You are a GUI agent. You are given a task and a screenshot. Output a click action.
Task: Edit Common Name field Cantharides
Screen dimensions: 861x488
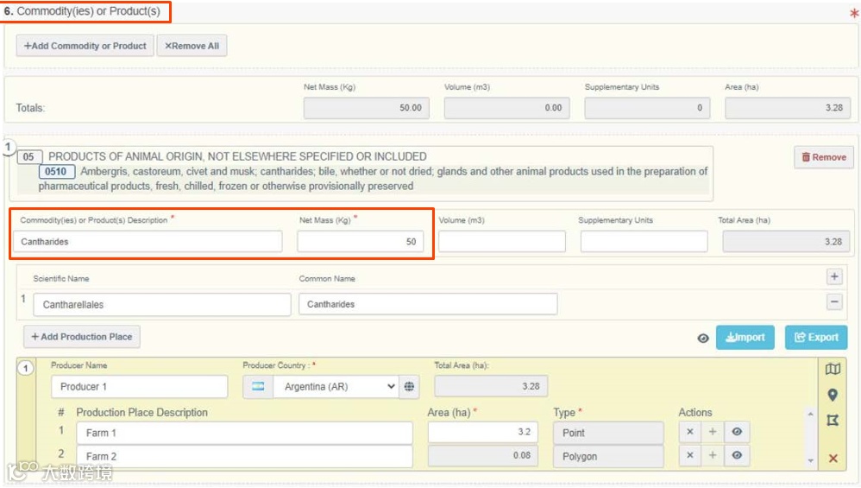[x=428, y=304]
